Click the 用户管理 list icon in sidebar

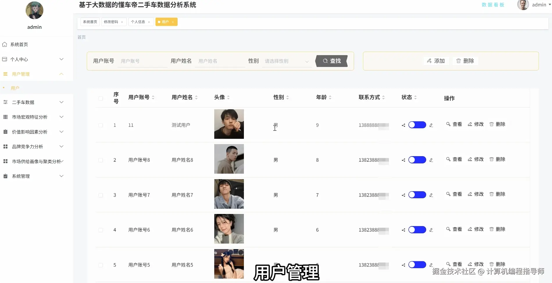click(x=5, y=74)
